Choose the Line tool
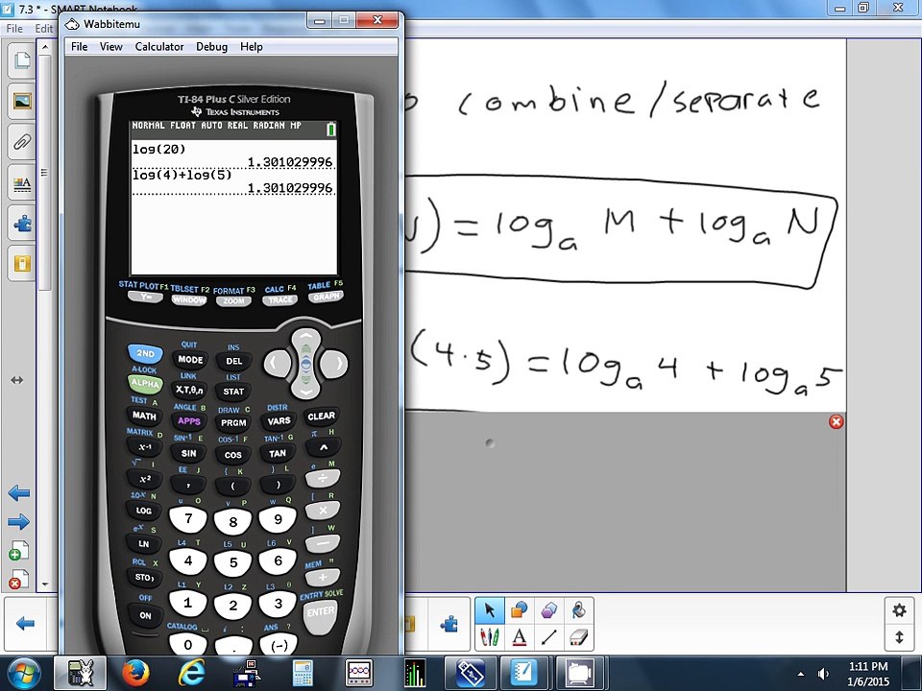The image size is (922, 691). coord(548,637)
